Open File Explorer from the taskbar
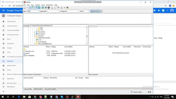 [x=24, y=97]
